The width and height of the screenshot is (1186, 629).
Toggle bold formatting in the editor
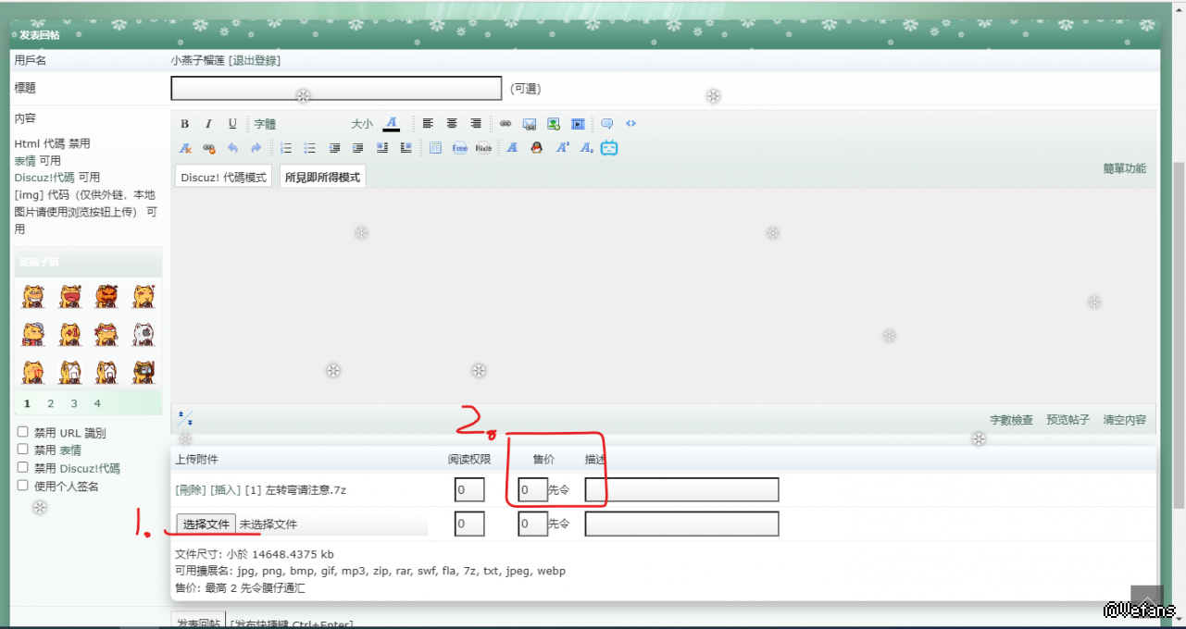tap(184, 124)
